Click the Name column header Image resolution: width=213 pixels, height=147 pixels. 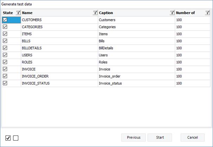click(x=59, y=13)
